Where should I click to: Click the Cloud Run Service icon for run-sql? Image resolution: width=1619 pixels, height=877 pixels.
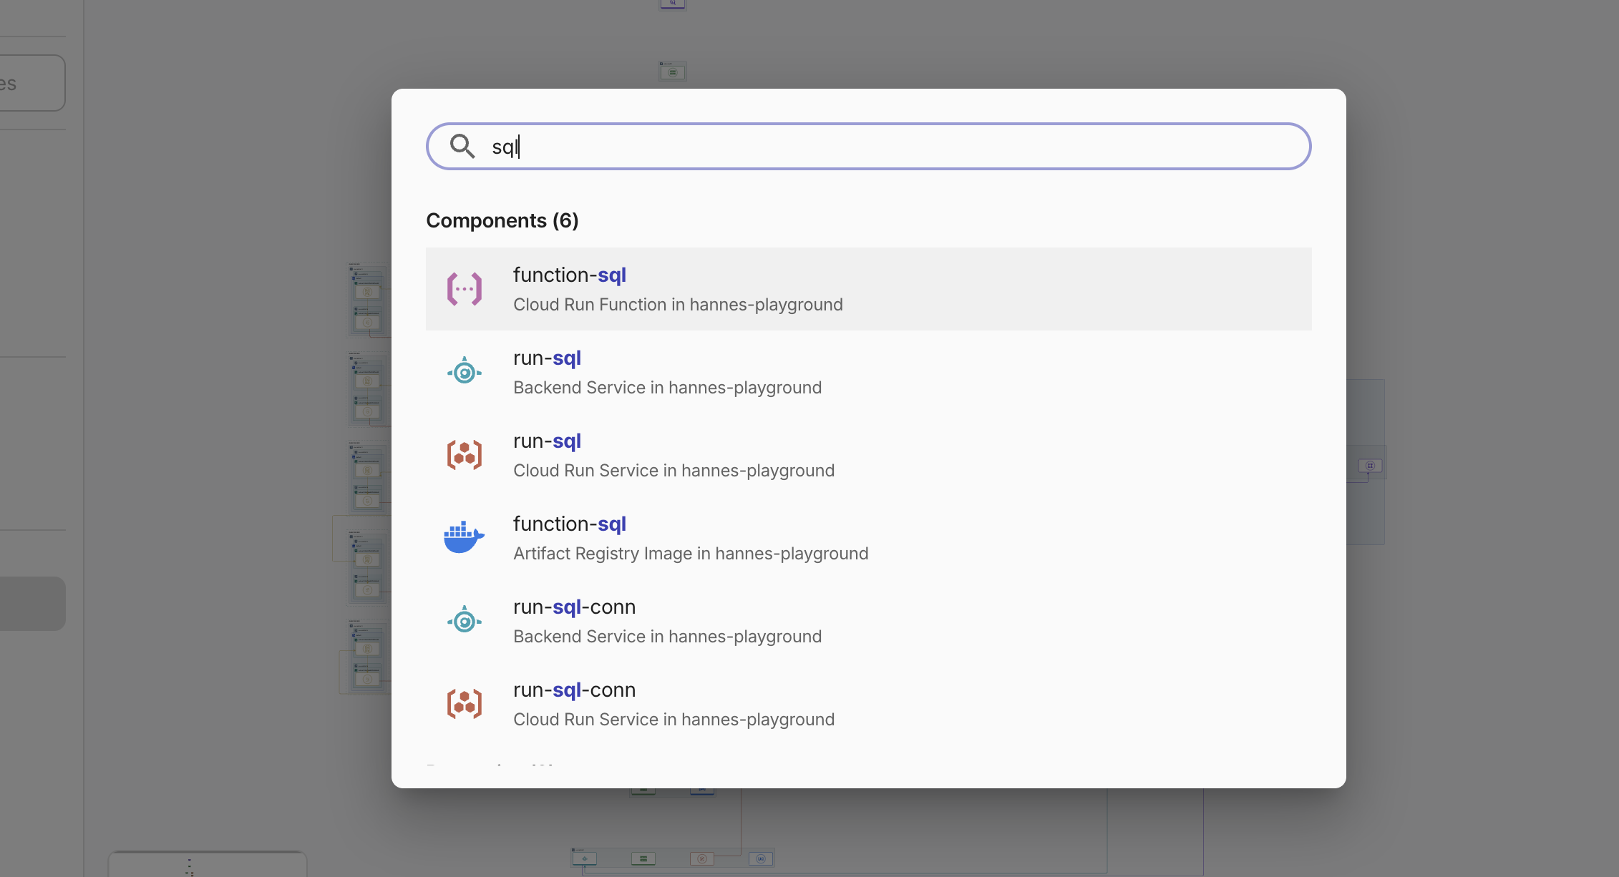tap(465, 455)
